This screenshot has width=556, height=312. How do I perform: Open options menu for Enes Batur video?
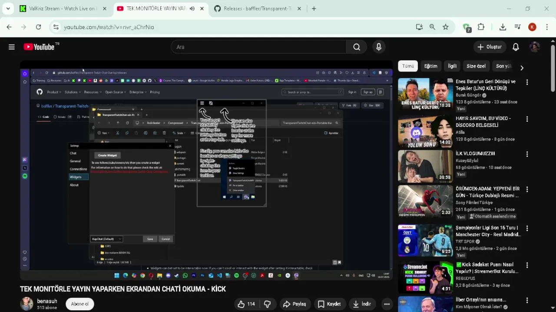coord(527,82)
